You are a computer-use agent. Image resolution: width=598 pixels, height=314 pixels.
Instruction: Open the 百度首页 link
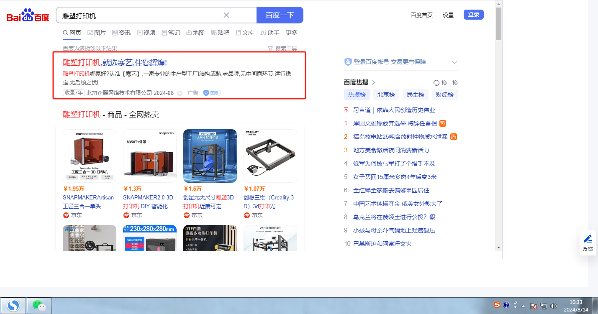[x=422, y=15]
